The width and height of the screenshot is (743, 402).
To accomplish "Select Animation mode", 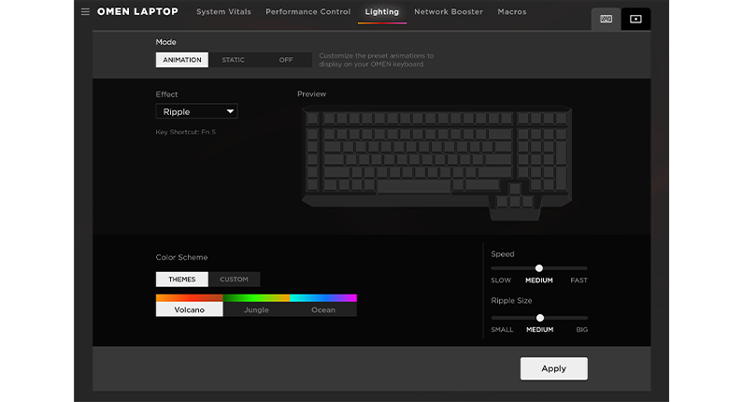I will pos(182,60).
